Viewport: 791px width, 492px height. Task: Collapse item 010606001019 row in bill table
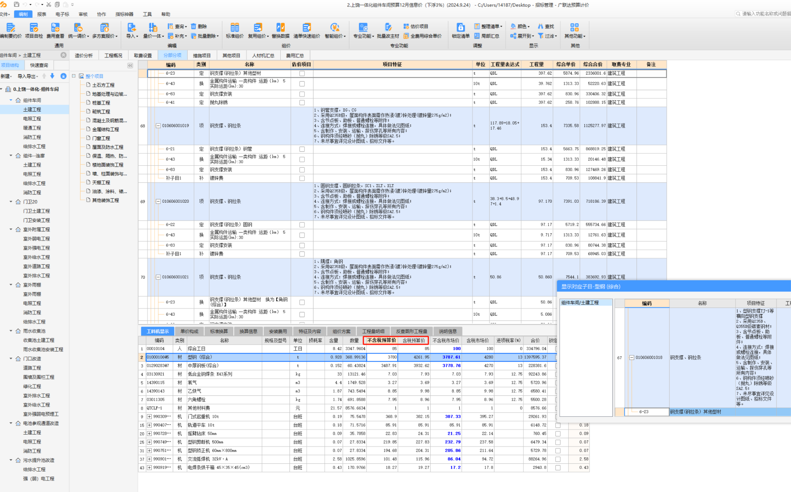pyautogui.click(x=158, y=126)
